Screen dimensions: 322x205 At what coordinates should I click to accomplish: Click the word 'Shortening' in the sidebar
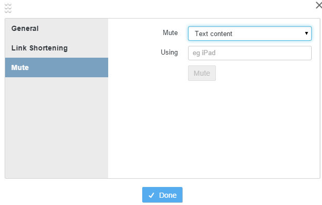click(x=48, y=48)
